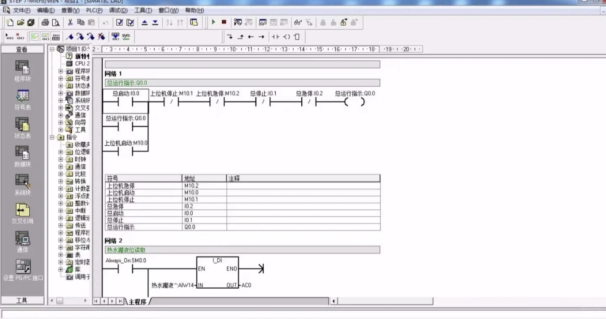Insert a new network via toolbar

(9, 37)
